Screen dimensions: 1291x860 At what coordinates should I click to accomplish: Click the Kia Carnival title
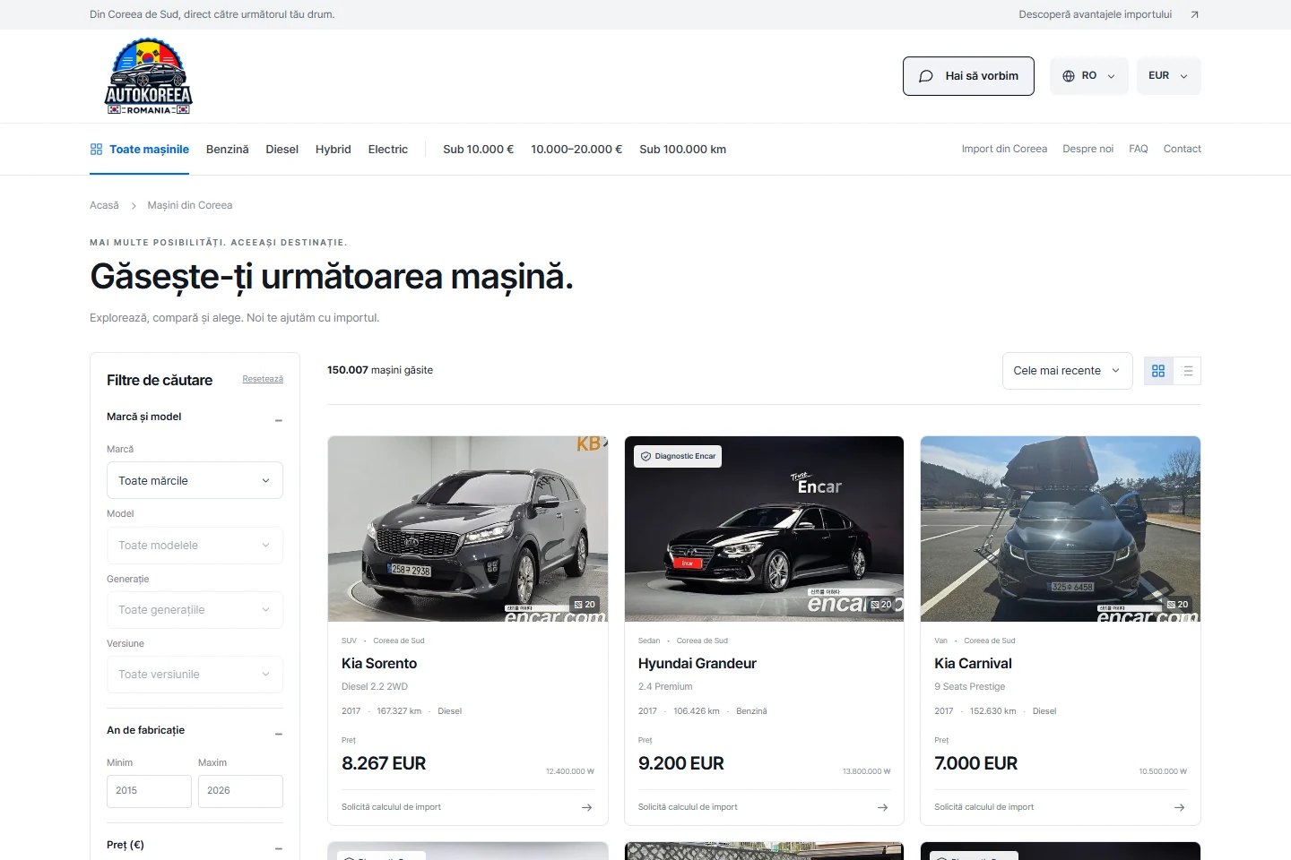(x=973, y=664)
